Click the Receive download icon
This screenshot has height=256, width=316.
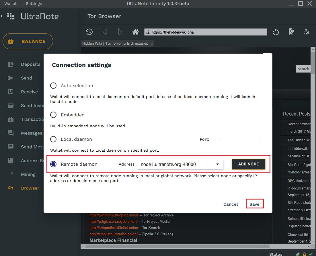click(11, 92)
